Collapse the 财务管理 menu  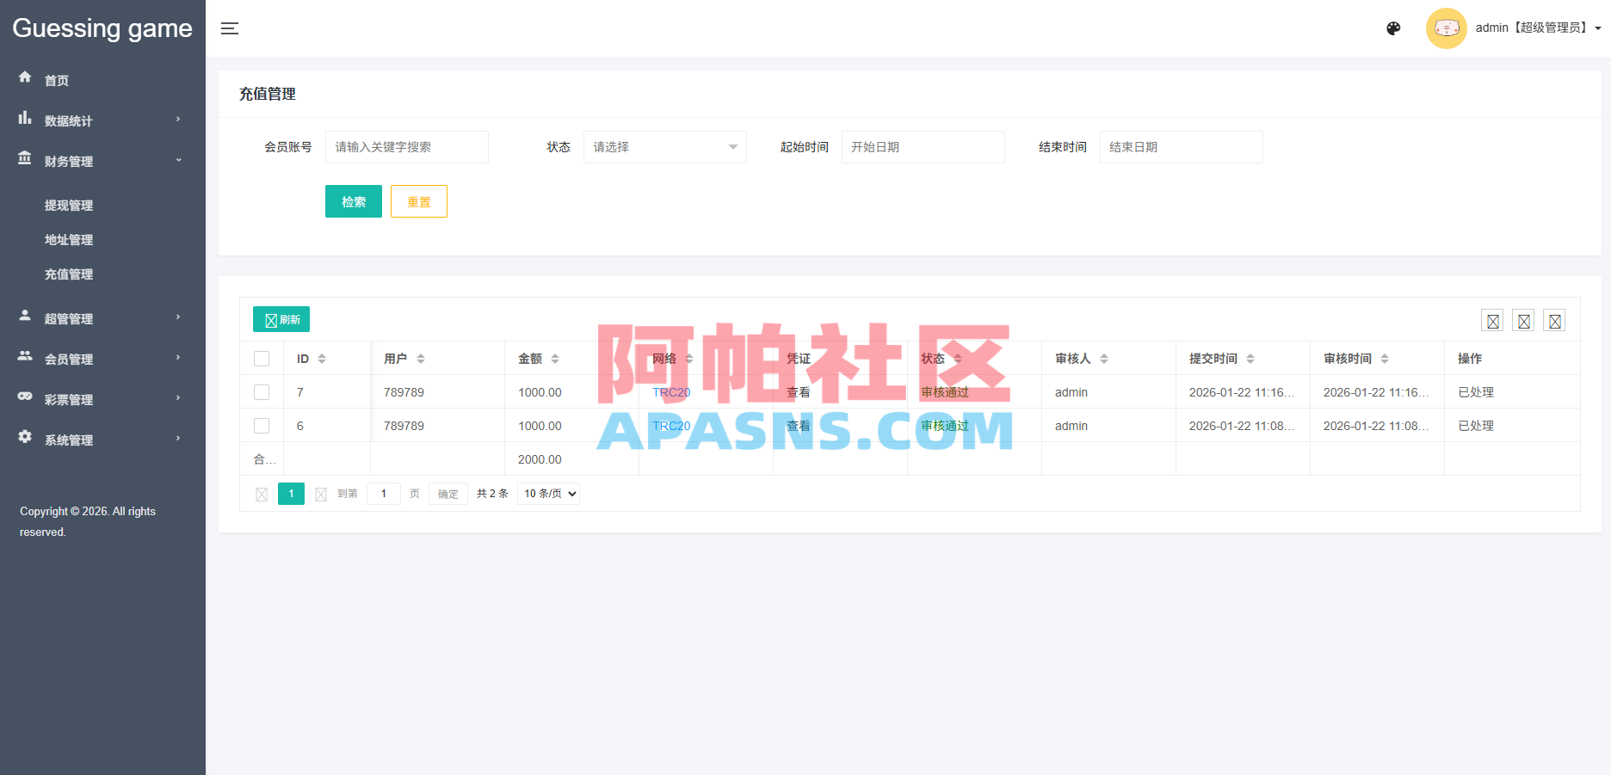102,161
